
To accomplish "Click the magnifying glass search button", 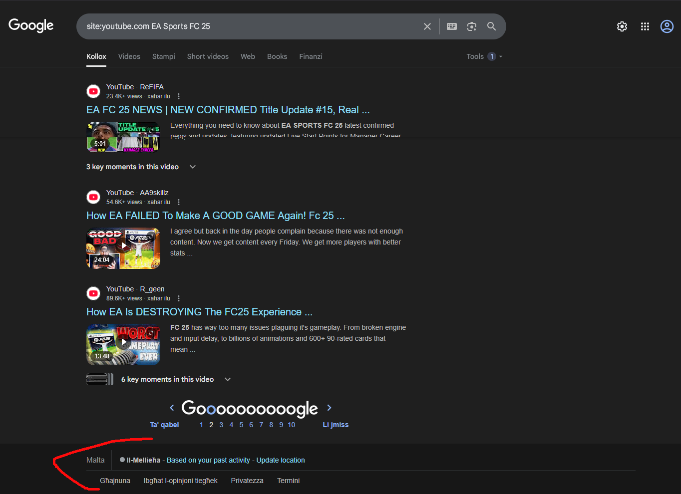I will (x=492, y=26).
